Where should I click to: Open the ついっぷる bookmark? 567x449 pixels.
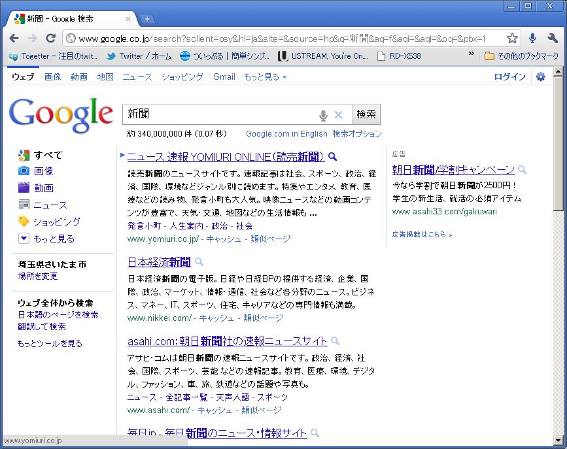click(x=224, y=56)
